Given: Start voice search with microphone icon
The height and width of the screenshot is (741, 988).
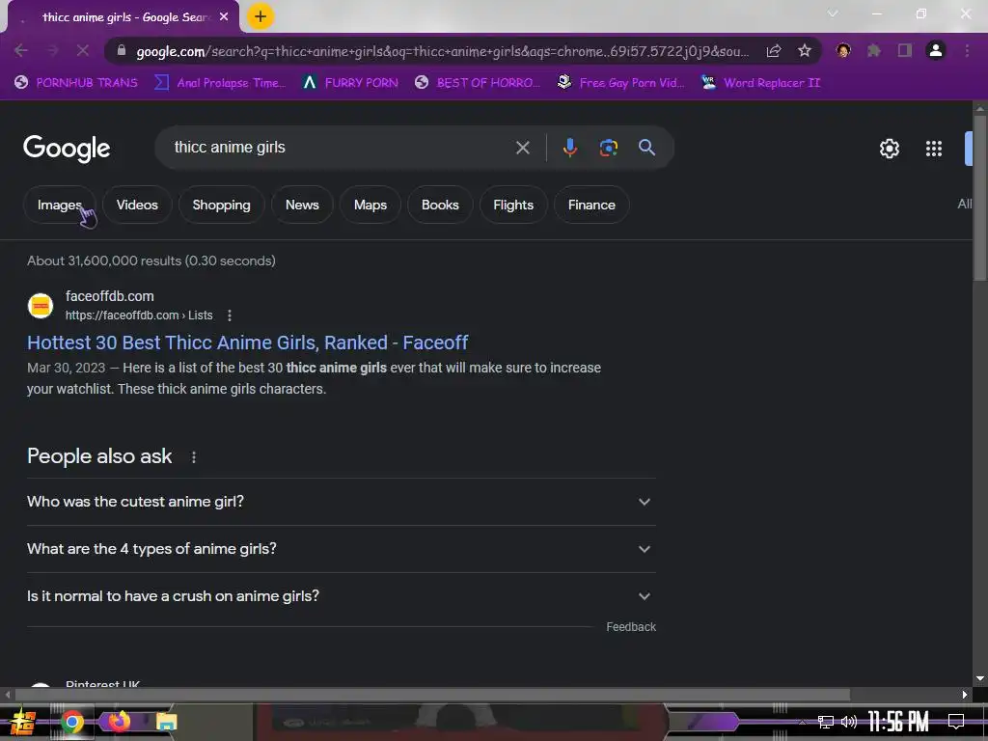Looking at the screenshot, I should (x=569, y=148).
